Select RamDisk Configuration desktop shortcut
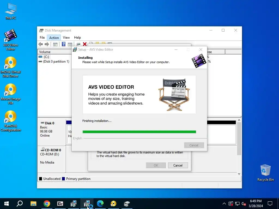This screenshot has height=209, width=279. (x=11, y=121)
